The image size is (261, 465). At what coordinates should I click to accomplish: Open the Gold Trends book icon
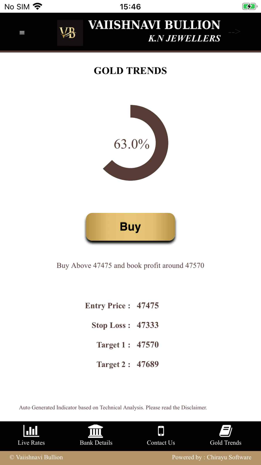(x=226, y=431)
